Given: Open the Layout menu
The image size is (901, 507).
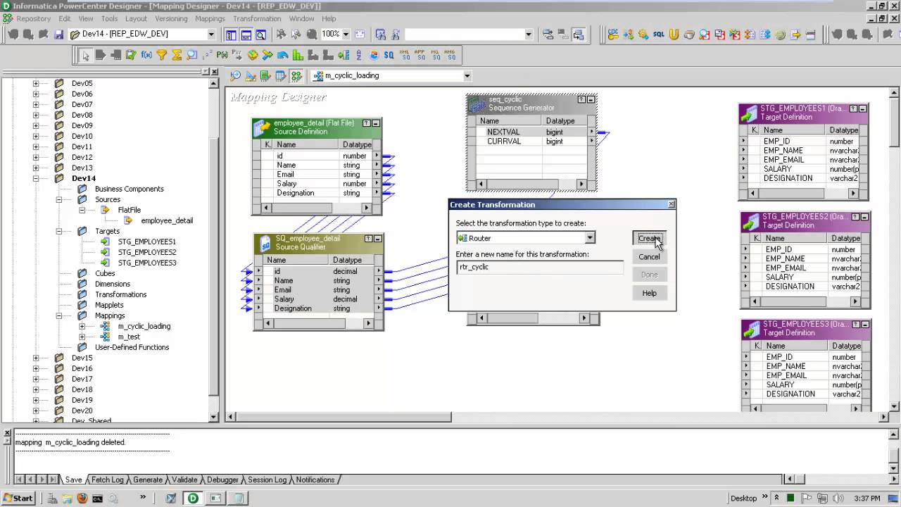Looking at the screenshot, I should (x=136, y=19).
